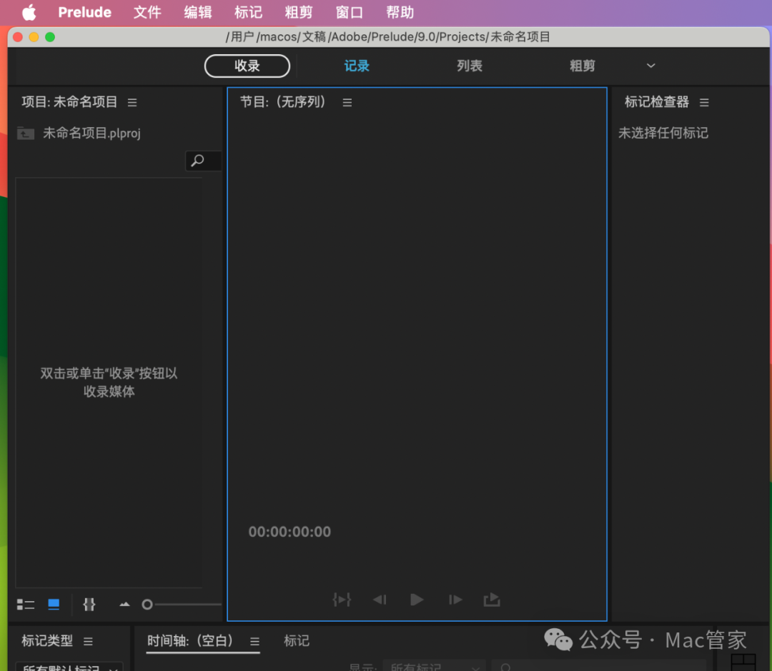The image size is (772, 671).
Task: Open the 节目 monitor panel menu icon
Action: (x=347, y=102)
